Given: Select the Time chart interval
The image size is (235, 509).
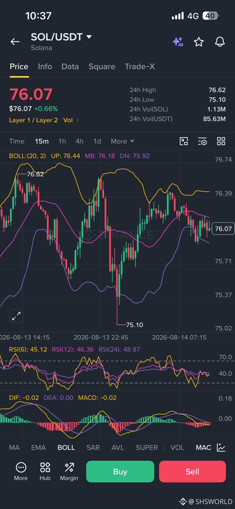Looking at the screenshot, I should 17,141.
